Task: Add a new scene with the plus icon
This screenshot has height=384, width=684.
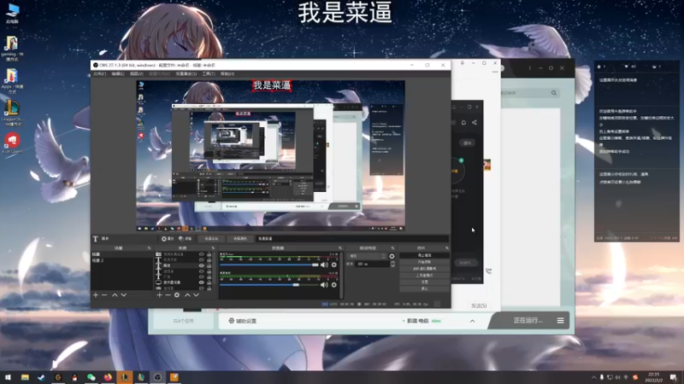Action: point(96,295)
